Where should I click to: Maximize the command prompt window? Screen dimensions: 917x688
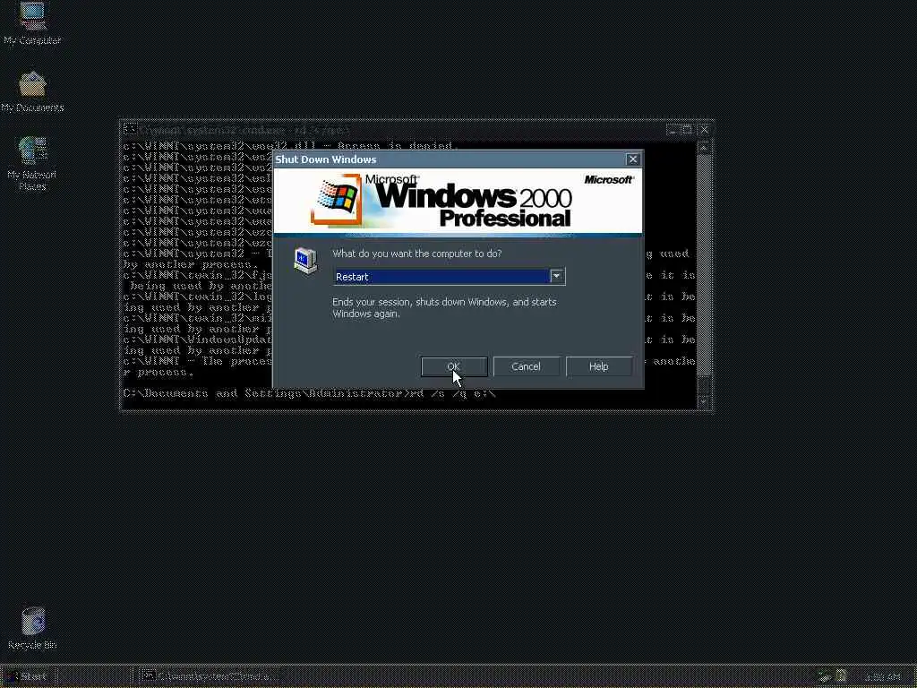point(688,130)
